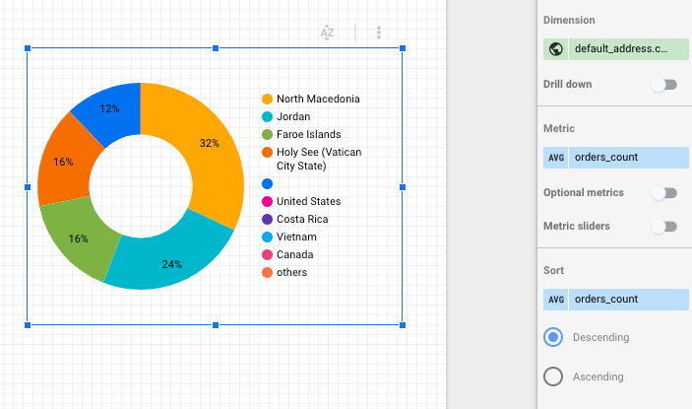Click the globe icon in the dimension field
692x409 pixels.
coord(555,49)
